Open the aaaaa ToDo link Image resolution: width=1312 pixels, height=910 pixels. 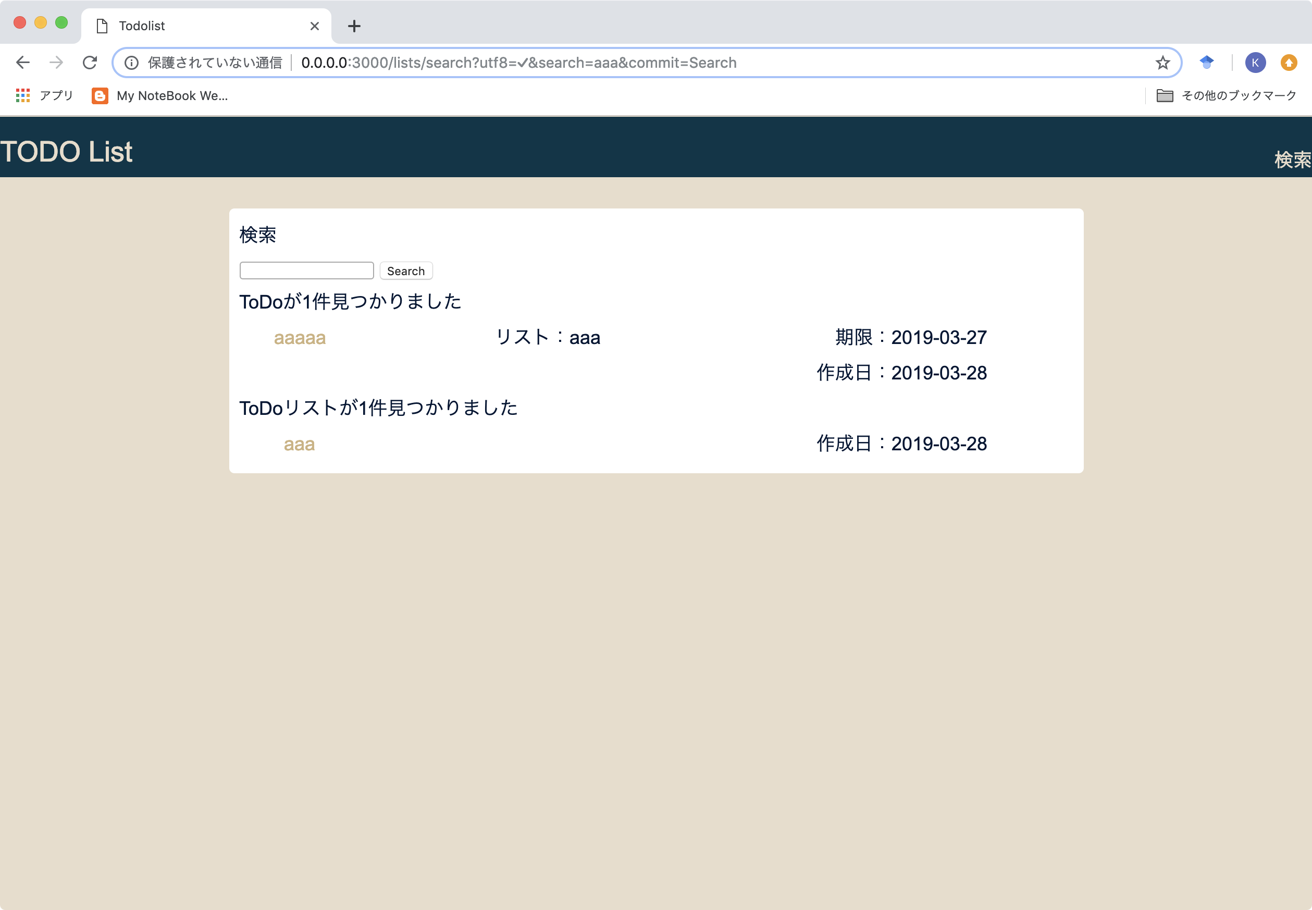(x=300, y=338)
